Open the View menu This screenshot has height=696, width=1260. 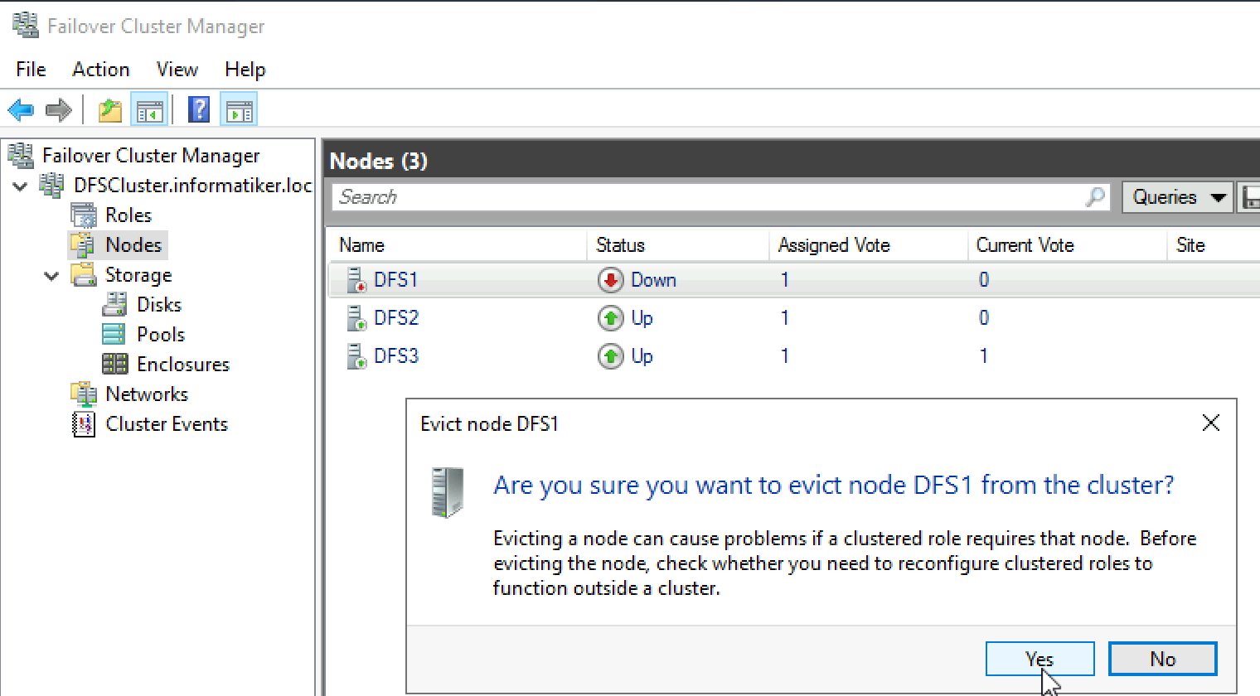(x=177, y=69)
